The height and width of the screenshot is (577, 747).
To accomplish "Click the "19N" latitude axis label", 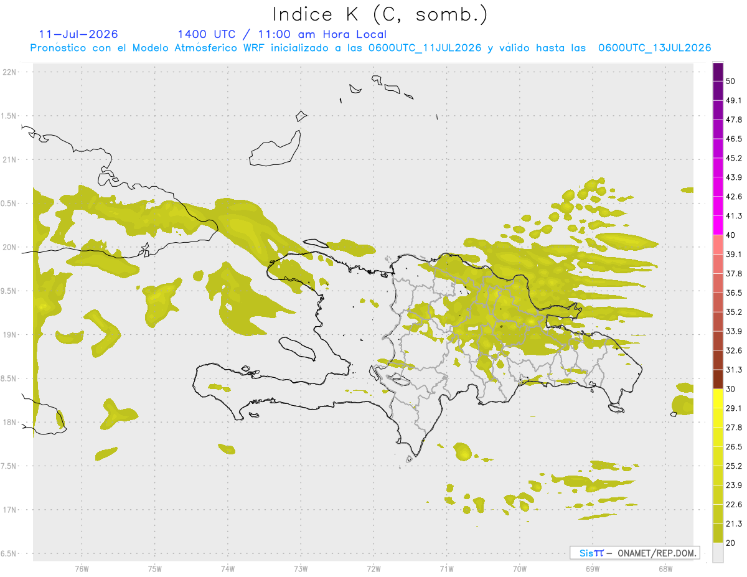I will [10, 335].
